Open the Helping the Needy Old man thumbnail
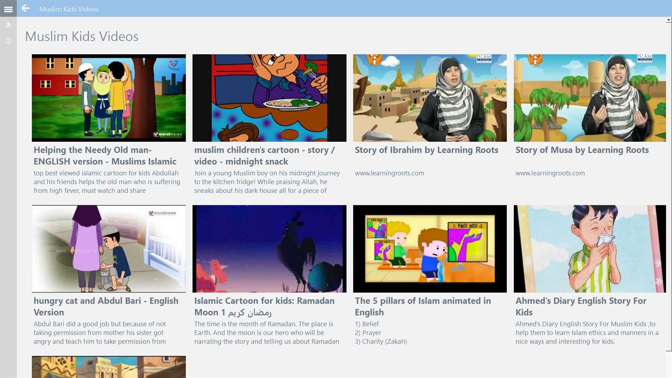Viewport: 672px width, 378px height. (109, 98)
